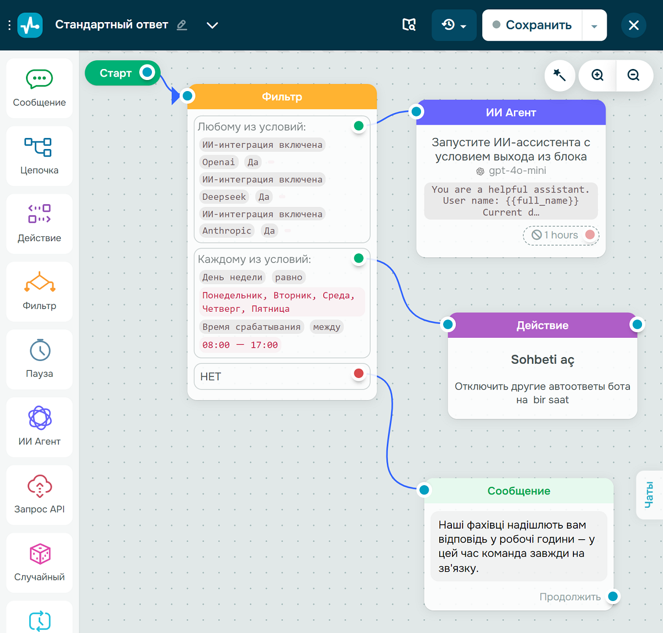Viewport: 663px width, 633px height.
Task: Click Продолжить on the Сообщение block
Action: 571,597
